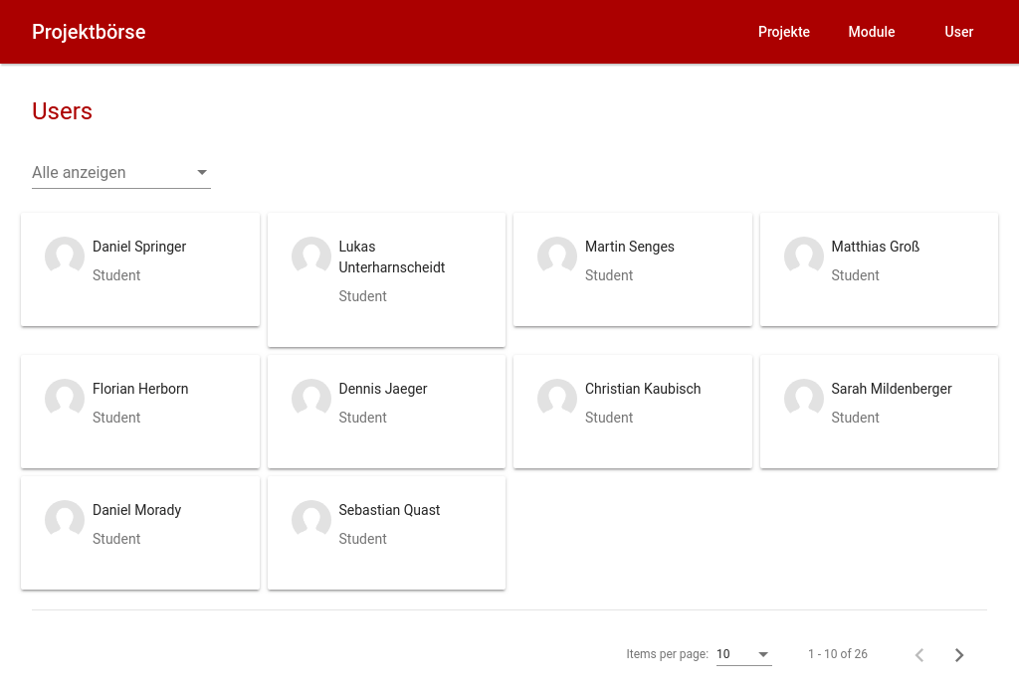Select the name Sebastian Quast
The width and height of the screenshot is (1019, 686).
click(389, 510)
